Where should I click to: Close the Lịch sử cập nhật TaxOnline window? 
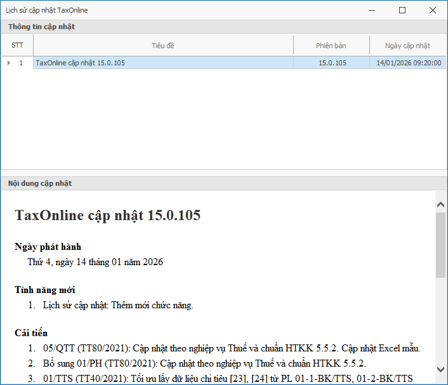(433, 10)
